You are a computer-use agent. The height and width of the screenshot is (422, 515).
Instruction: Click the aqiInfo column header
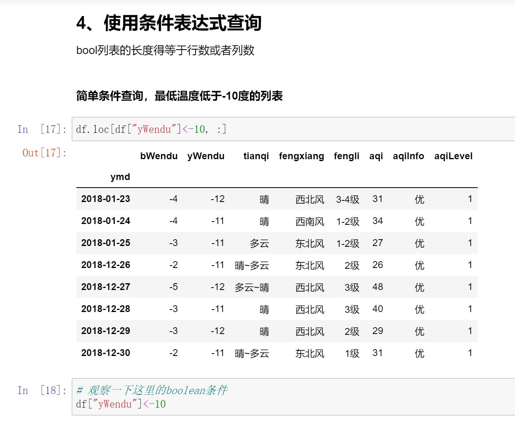pyautogui.click(x=409, y=156)
